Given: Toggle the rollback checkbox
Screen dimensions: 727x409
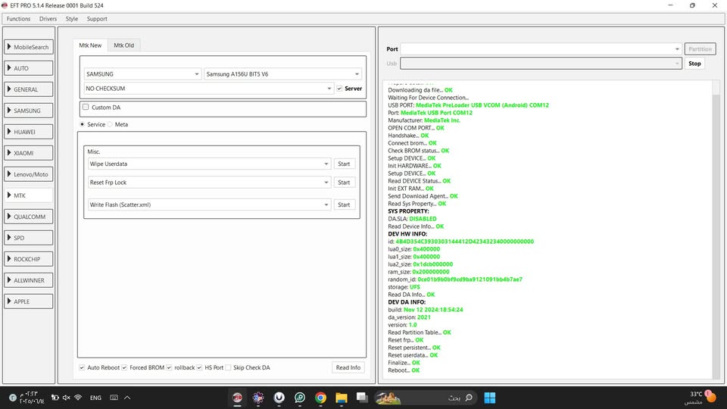Looking at the screenshot, I should coord(169,367).
